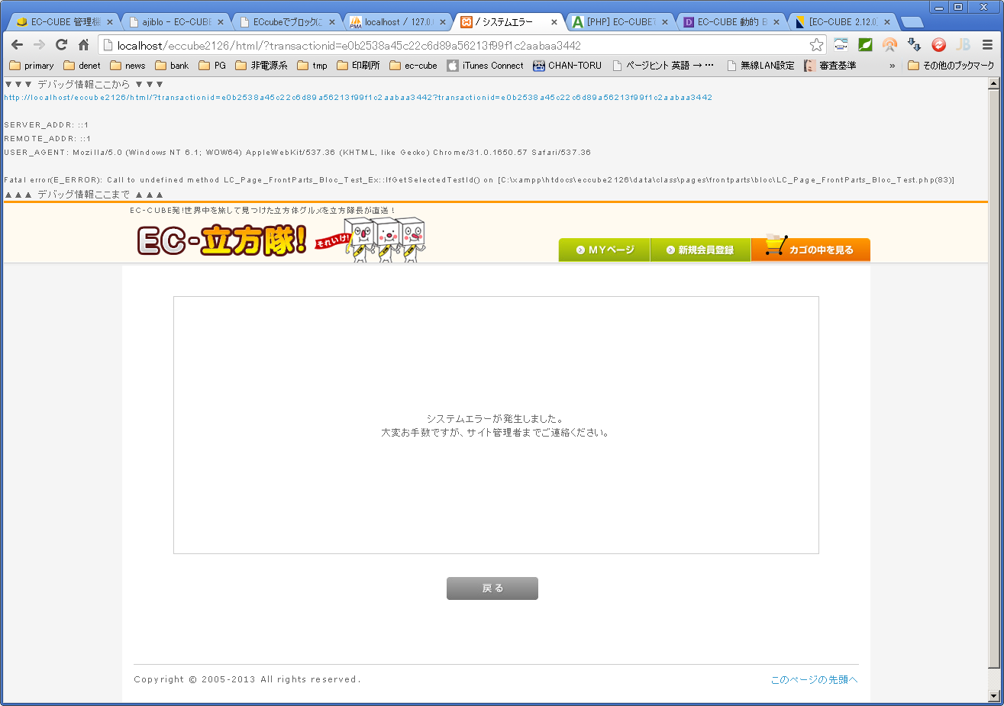This screenshot has height=706, width=1004.
Task: Click the 戻る button
Action: click(x=492, y=588)
